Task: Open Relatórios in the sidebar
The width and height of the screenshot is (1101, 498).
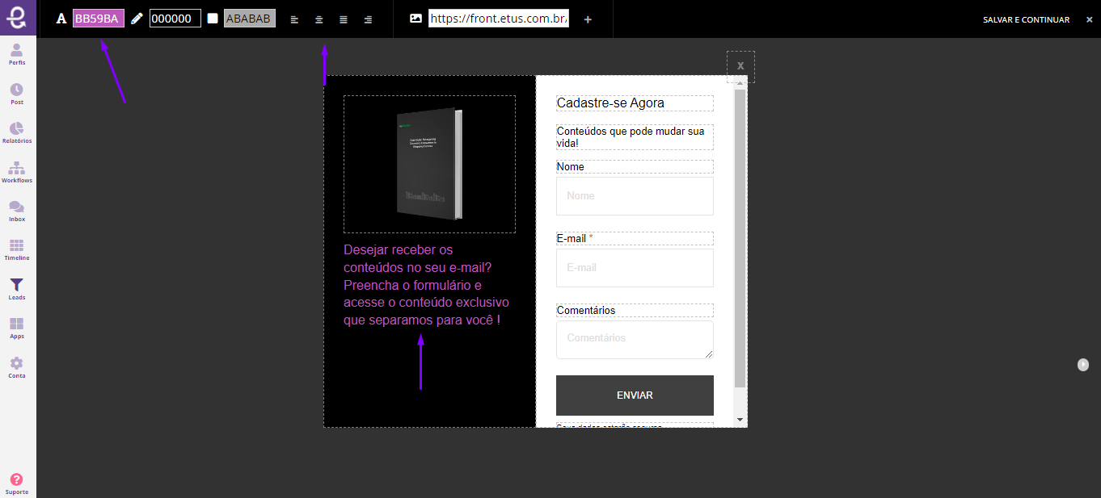Action: [17, 132]
